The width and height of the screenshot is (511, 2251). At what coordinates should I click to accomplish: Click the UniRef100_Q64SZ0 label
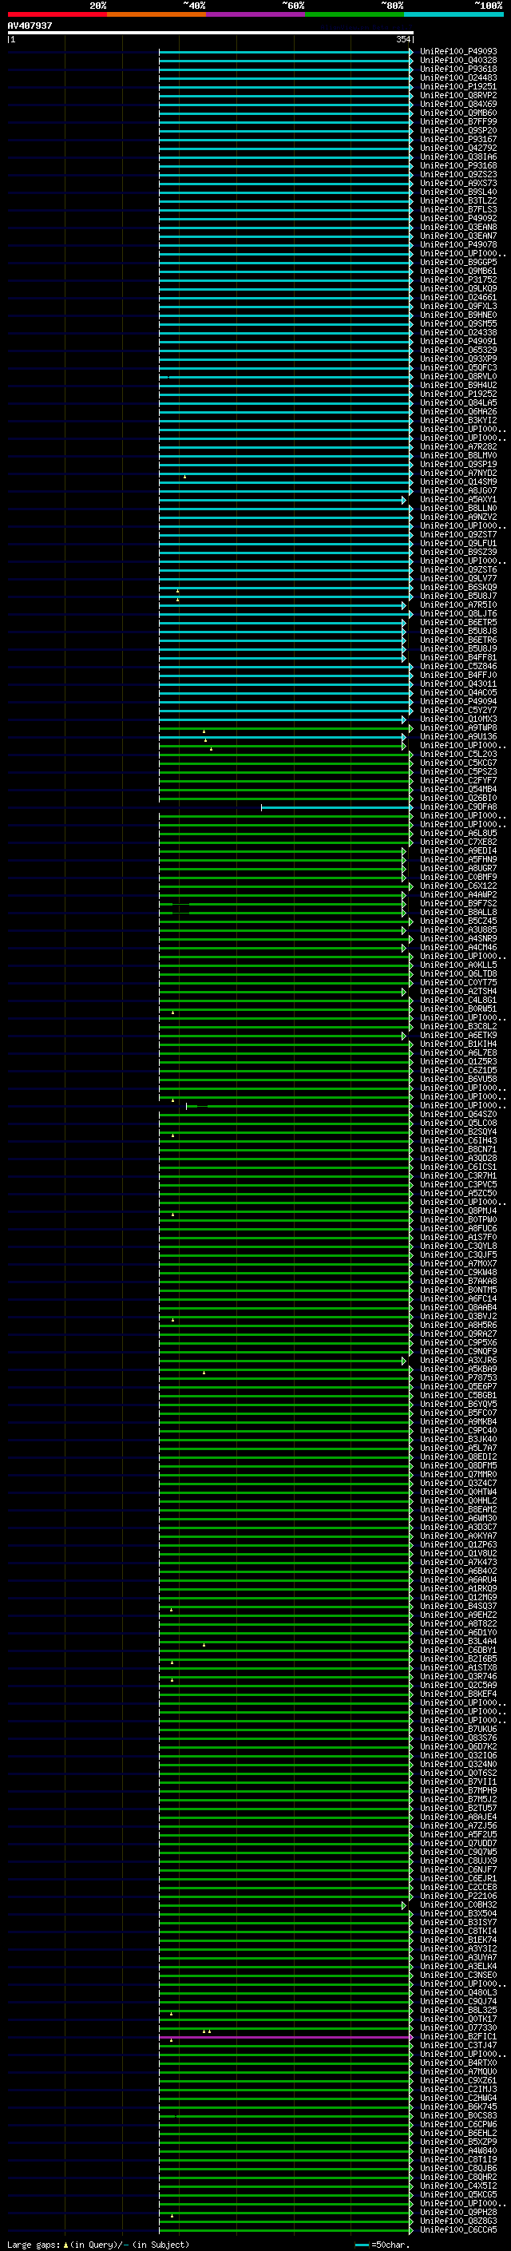click(458, 1114)
